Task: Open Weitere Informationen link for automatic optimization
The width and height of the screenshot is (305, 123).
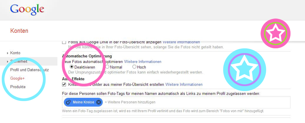Action: (x=143, y=62)
